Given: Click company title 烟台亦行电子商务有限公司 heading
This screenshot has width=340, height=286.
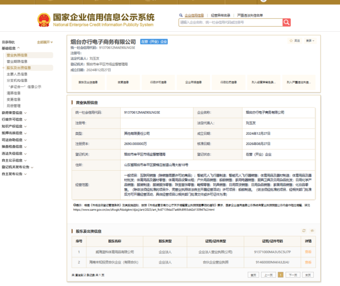Looking at the screenshot, I should pyautogui.click(x=103, y=42).
